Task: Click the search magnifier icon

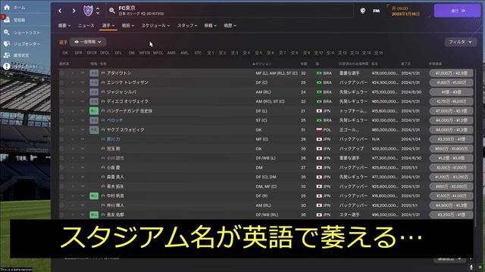Action: coord(112,11)
